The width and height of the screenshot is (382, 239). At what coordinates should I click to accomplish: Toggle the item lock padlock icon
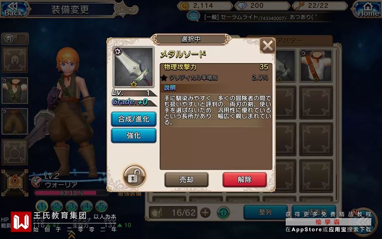pyautogui.click(x=134, y=177)
